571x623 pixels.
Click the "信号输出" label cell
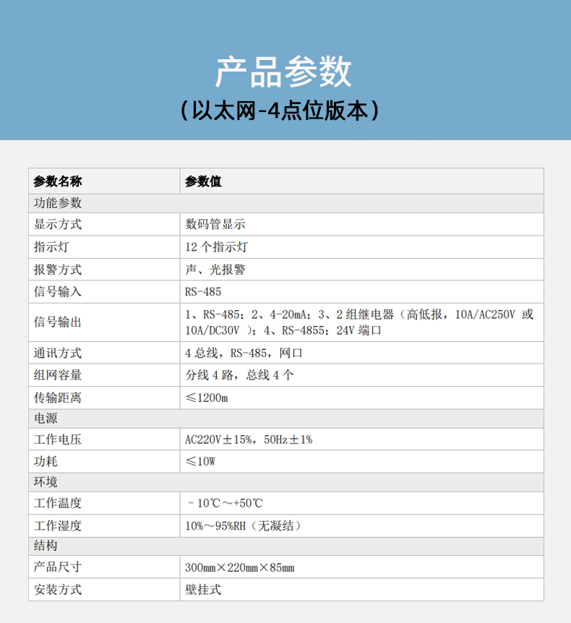58,322
